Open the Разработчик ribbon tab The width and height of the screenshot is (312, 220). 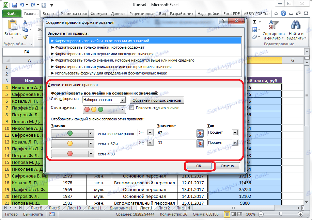(x=182, y=14)
